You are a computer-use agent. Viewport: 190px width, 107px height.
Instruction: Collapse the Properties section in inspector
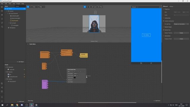coord(164,9)
